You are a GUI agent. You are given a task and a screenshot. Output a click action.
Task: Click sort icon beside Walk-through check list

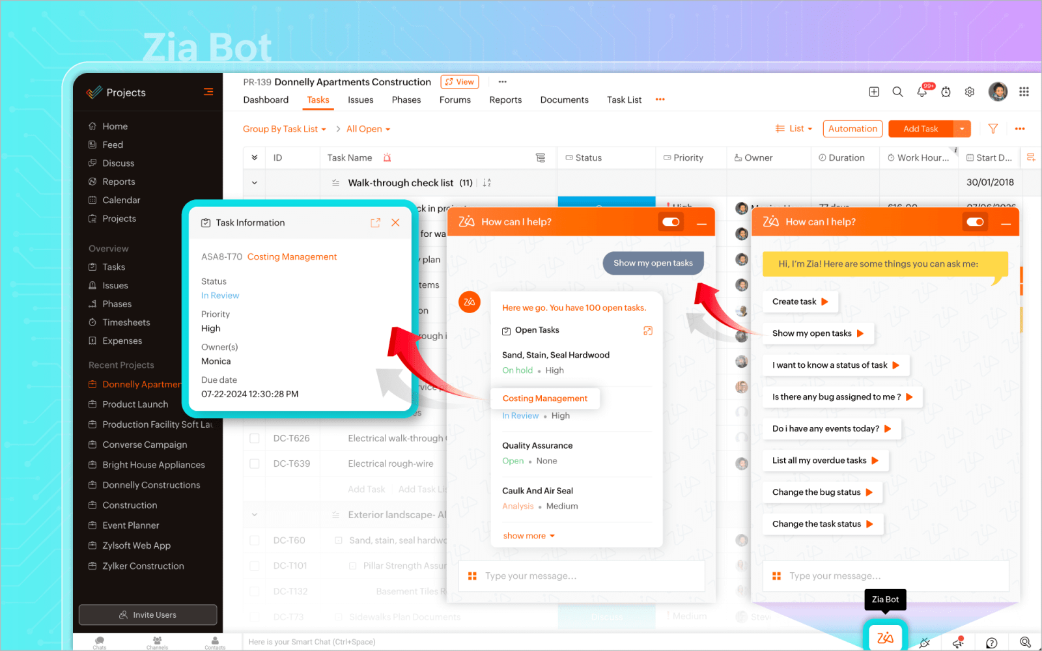[487, 183]
